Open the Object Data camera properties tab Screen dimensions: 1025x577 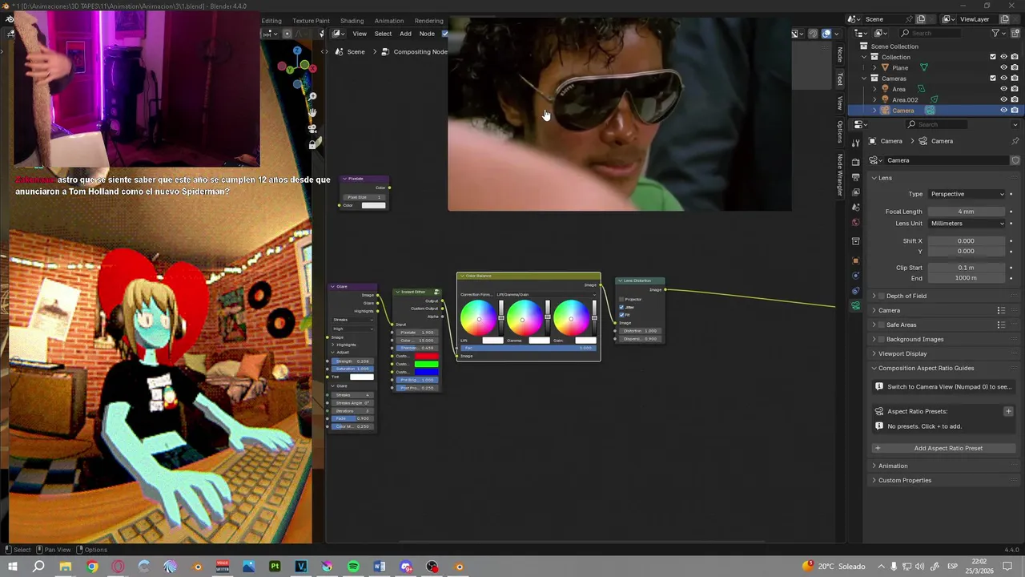[x=856, y=305]
